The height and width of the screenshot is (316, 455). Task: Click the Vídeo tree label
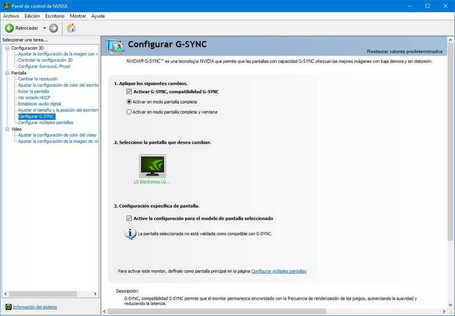pos(16,129)
